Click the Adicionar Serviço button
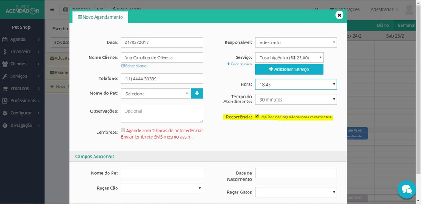This screenshot has width=421, height=204. [x=289, y=69]
